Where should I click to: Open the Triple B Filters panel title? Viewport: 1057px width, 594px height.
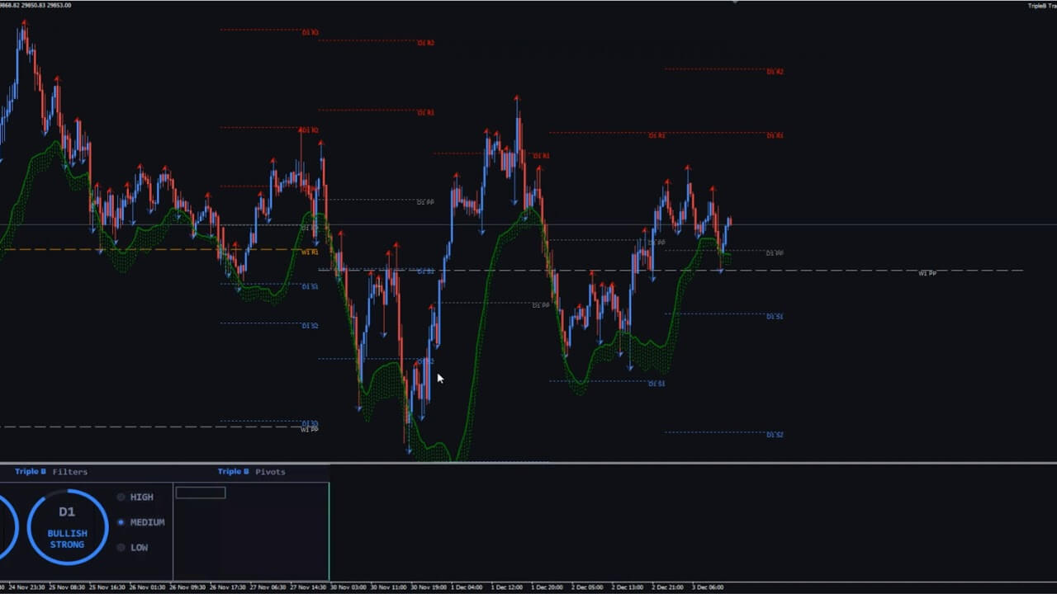51,472
